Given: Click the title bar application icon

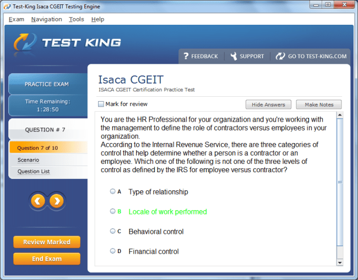Looking at the screenshot, I should click(x=7, y=7).
